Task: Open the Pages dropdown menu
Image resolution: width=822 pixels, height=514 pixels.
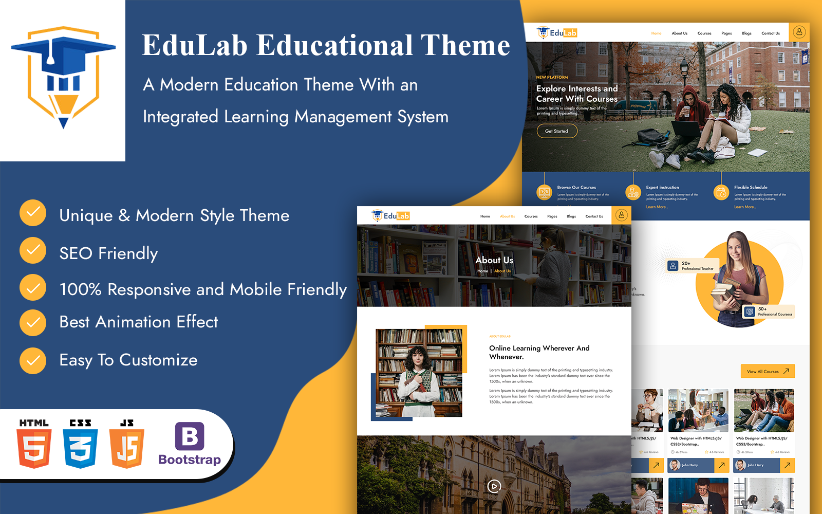Action: (x=726, y=32)
